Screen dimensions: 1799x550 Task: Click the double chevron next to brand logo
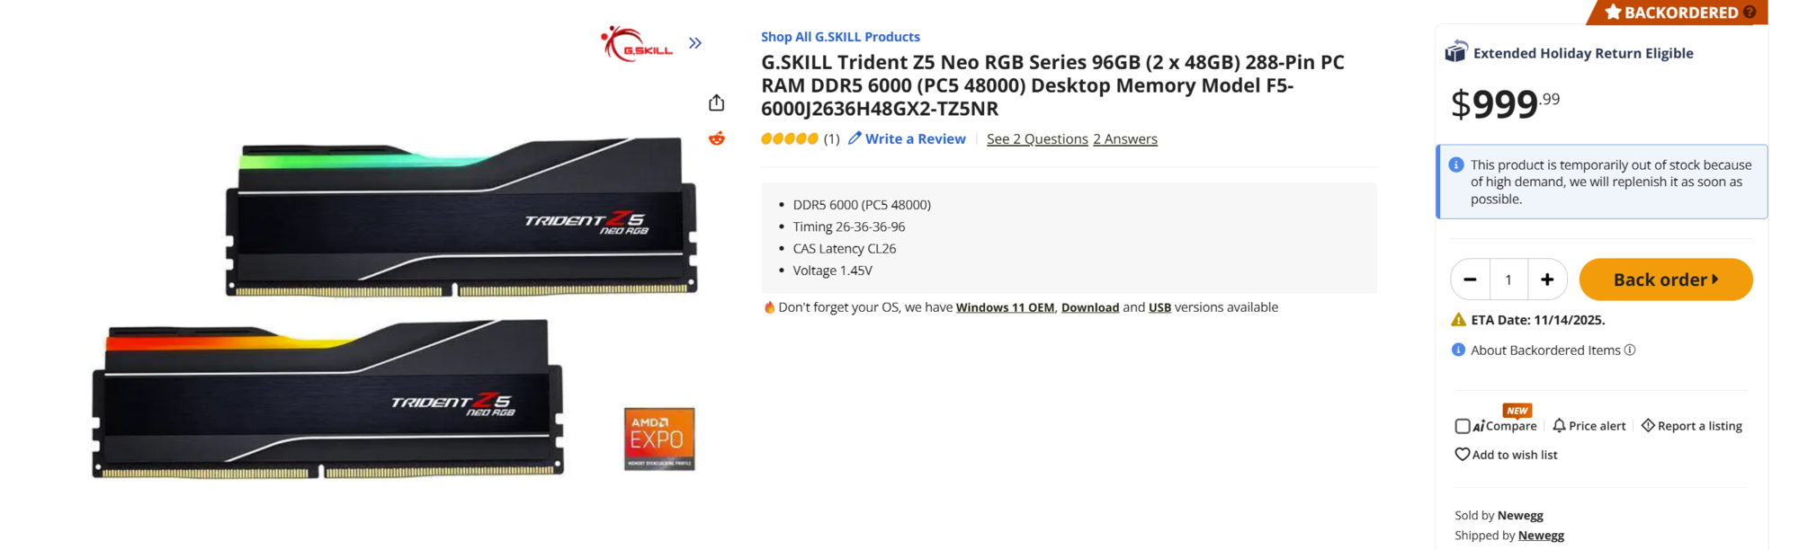[695, 43]
